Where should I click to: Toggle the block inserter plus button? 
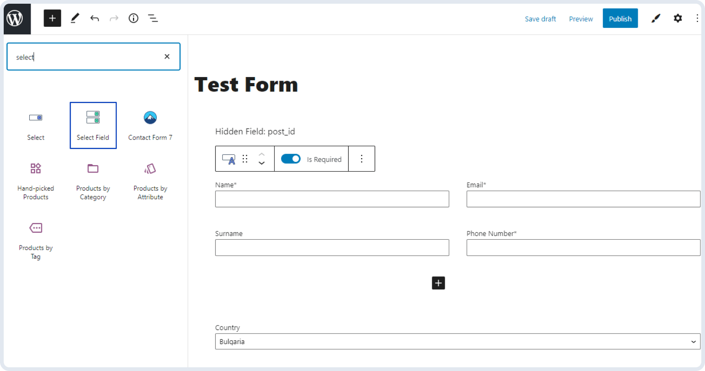52,18
